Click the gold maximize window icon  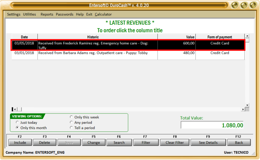coord(244,5)
